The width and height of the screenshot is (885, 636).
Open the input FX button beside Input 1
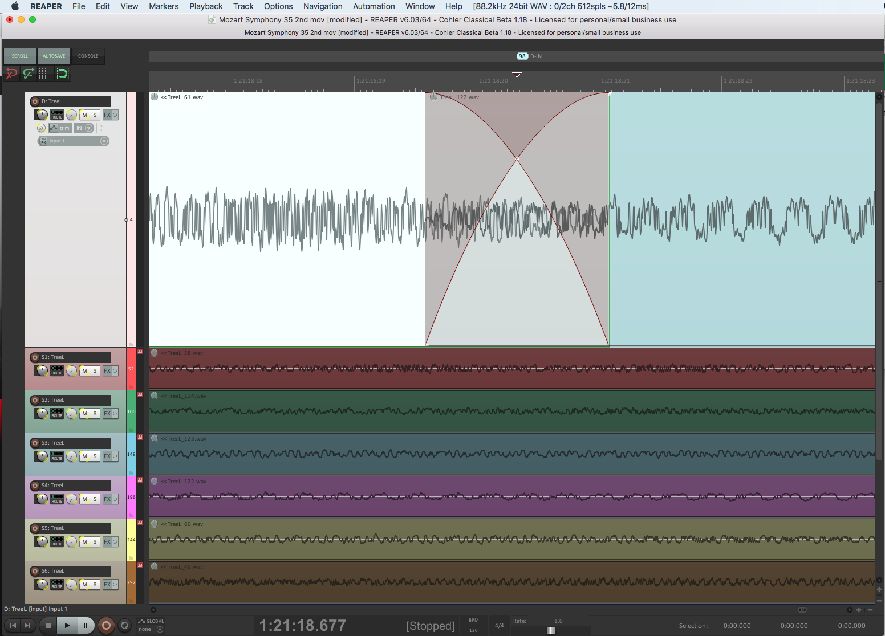click(43, 141)
